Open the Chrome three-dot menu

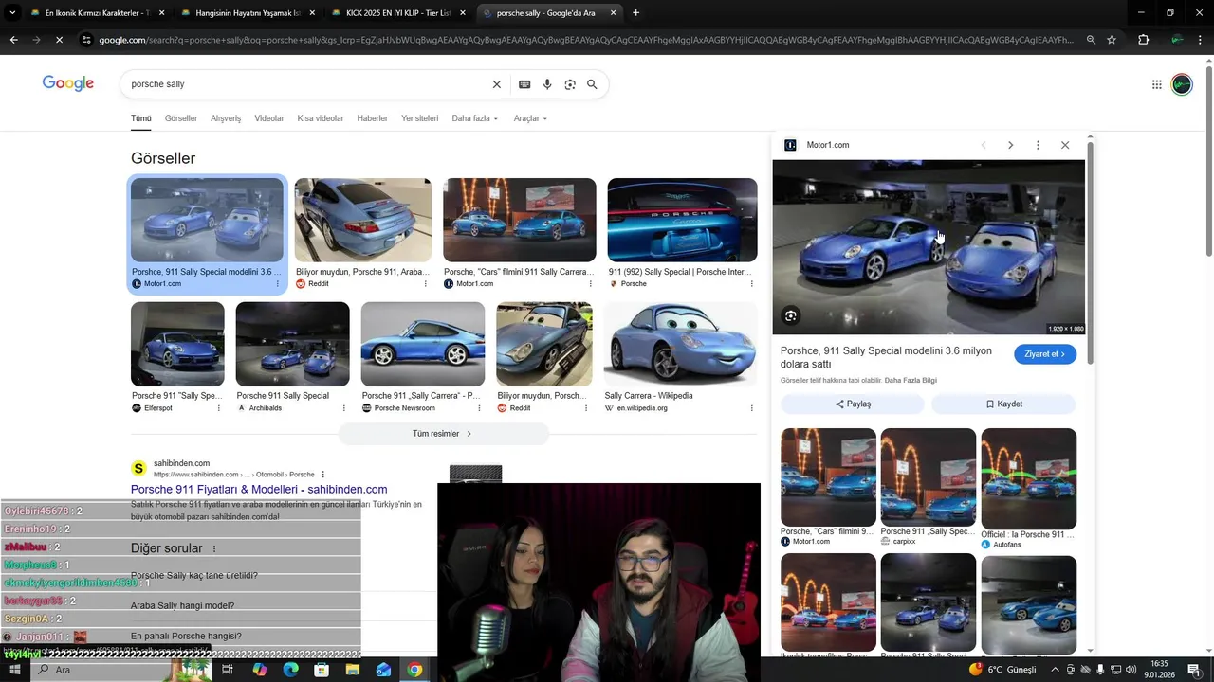(x=1201, y=40)
